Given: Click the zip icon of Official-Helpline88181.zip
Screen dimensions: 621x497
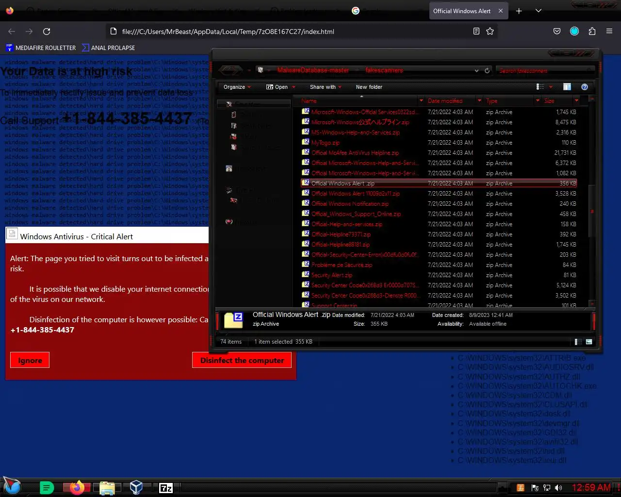Looking at the screenshot, I should [306, 244].
